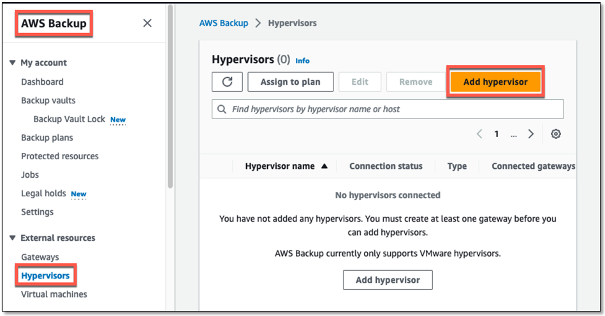Image resolution: width=605 pixels, height=316 pixels.
Task: Select page 1 in pagination
Action: pyautogui.click(x=497, y=134)
